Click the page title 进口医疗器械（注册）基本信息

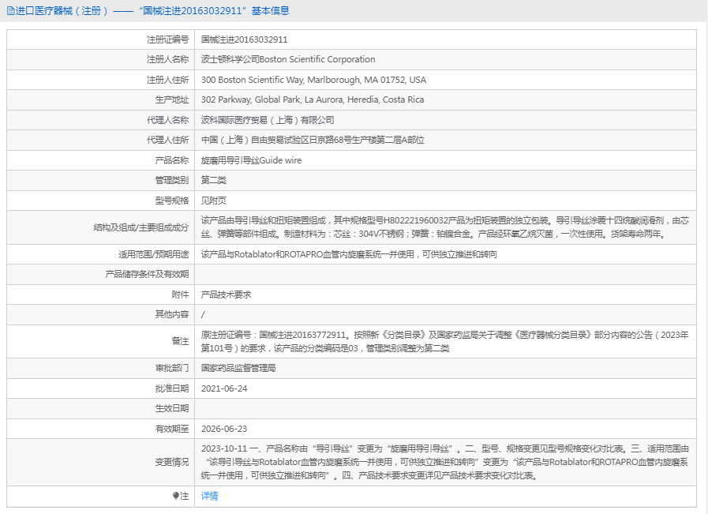152,11
